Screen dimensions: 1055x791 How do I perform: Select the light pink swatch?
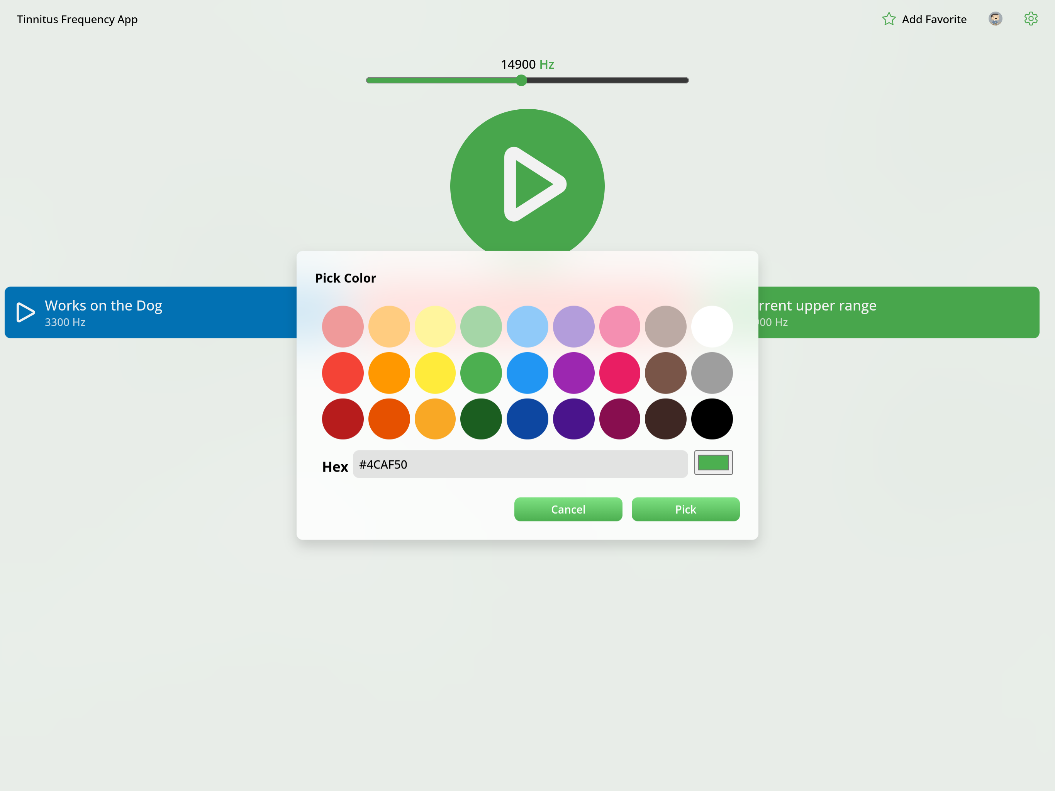point(619,327)
